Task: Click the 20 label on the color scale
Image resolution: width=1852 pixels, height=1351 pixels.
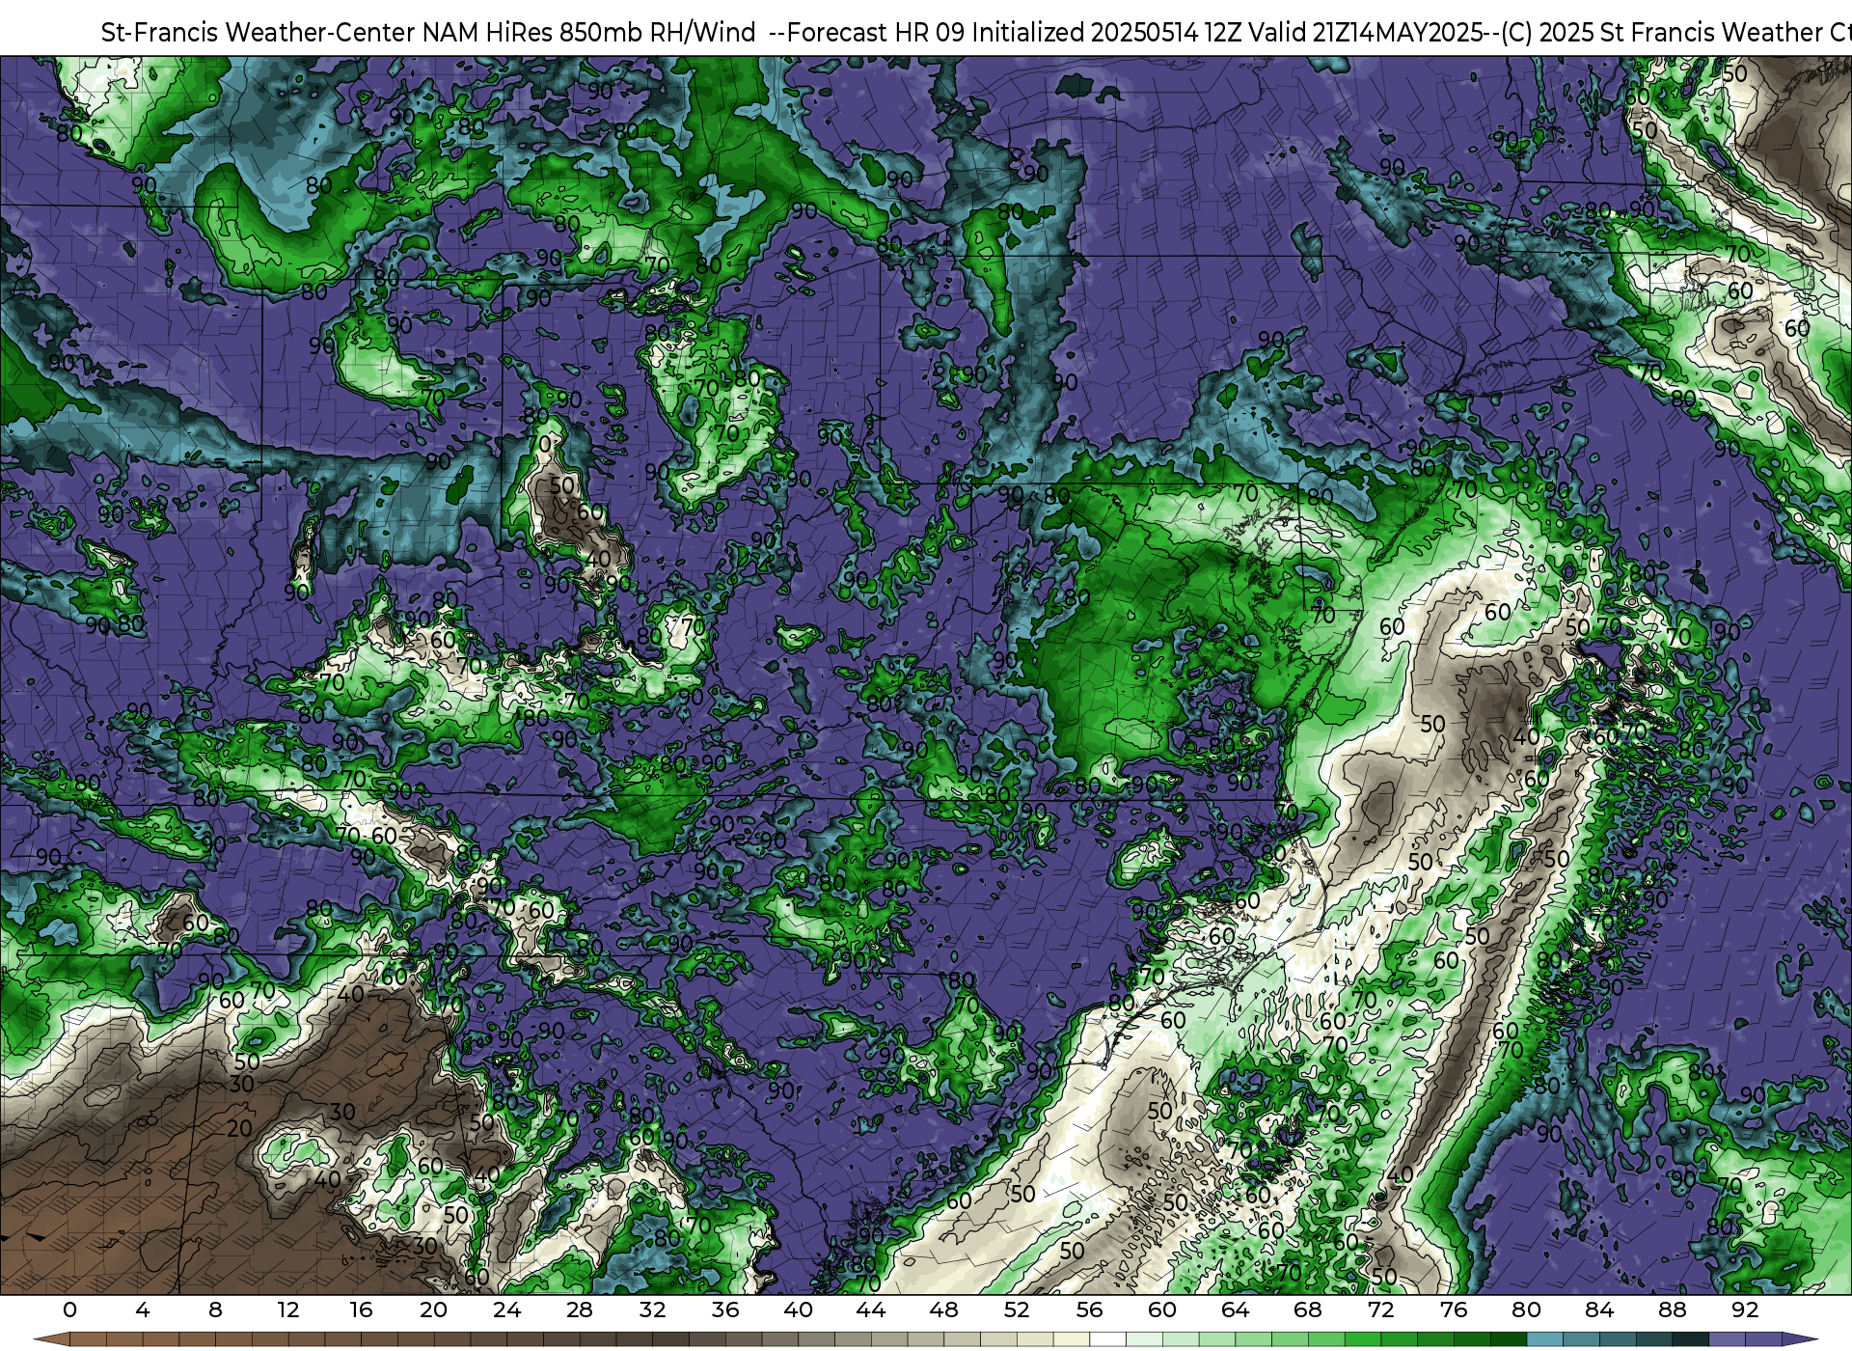Action: pos(434,1310)
